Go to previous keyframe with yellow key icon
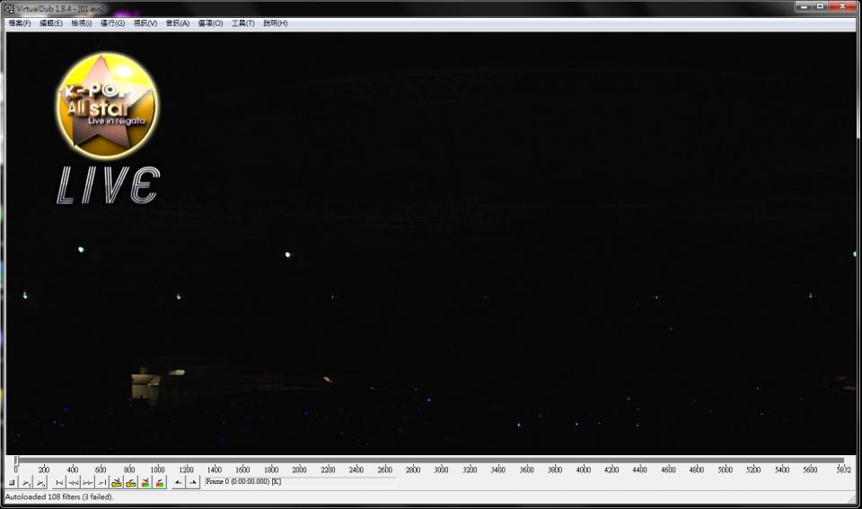Image resolution: width=862 pixels, height=509 pixels. point(116,483)
